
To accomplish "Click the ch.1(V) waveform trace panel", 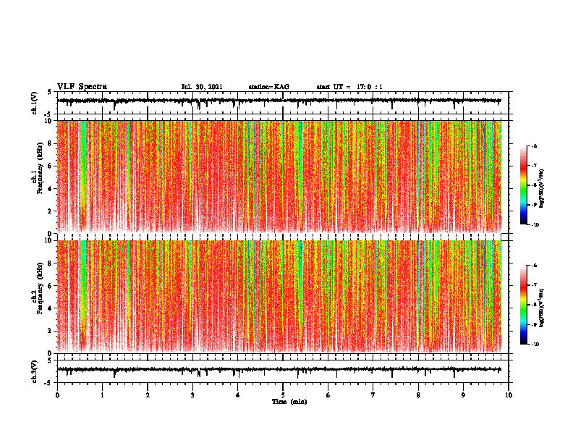I will click(x=283, y=103).
